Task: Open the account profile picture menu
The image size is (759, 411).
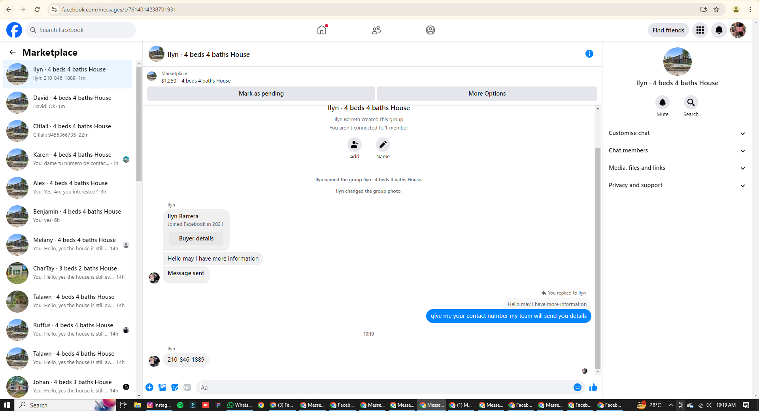Action: tap(738, 30)
